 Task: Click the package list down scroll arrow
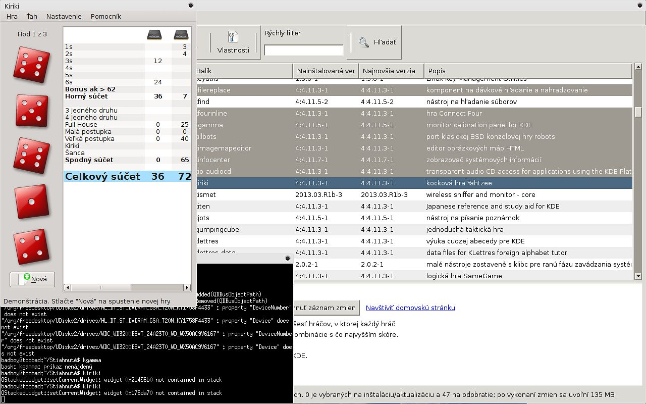point(638,276)
